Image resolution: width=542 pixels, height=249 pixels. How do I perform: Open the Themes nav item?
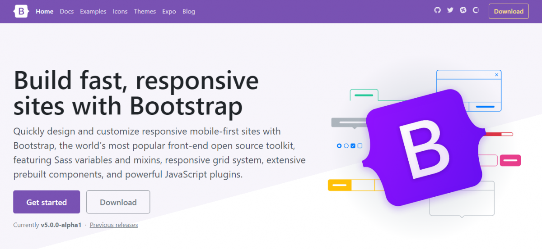click(145, 11)
